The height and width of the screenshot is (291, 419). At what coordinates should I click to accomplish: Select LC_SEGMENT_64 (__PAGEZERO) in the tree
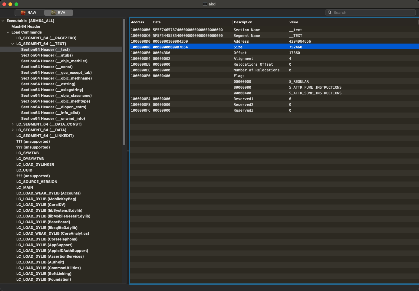click(x=46, y=38)
